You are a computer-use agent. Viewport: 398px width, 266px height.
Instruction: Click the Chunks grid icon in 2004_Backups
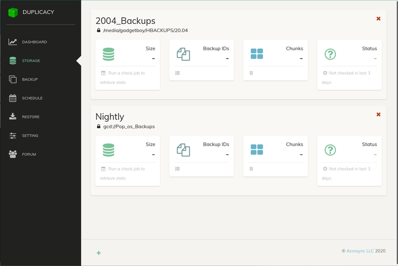coord(257,54)
